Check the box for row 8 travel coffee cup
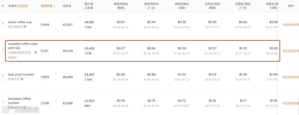 click(3, 27)
